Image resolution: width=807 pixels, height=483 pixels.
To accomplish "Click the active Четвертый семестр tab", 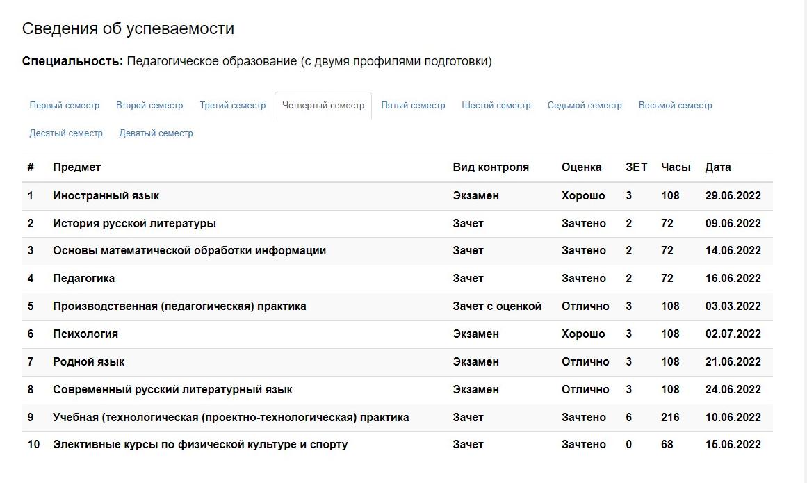I will click(323, 106).
